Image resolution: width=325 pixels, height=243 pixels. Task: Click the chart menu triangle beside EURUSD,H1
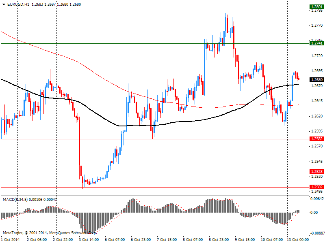pyautogui.click(x=4, y=4)
